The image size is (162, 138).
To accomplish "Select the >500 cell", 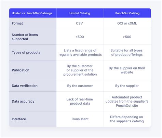I will (127, 37).
